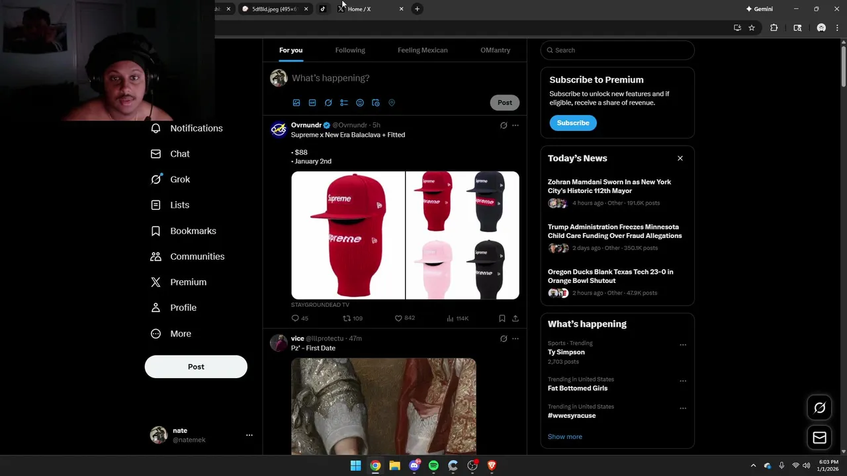Open the red Supreme fitted balaclava image
847x476 pixels.
tap(348, 235)
